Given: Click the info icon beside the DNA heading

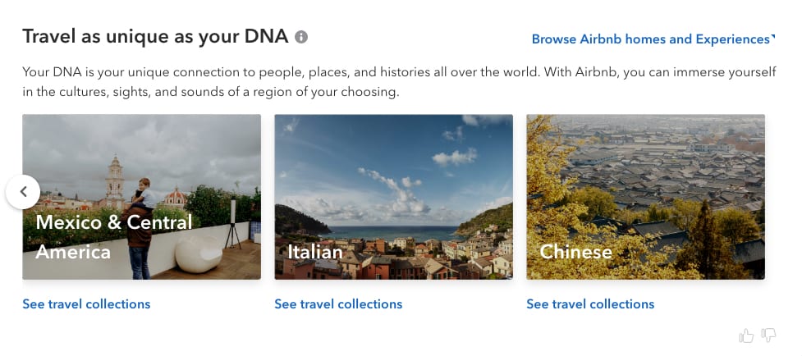Looking at the screenshot, I should point(301,37).
